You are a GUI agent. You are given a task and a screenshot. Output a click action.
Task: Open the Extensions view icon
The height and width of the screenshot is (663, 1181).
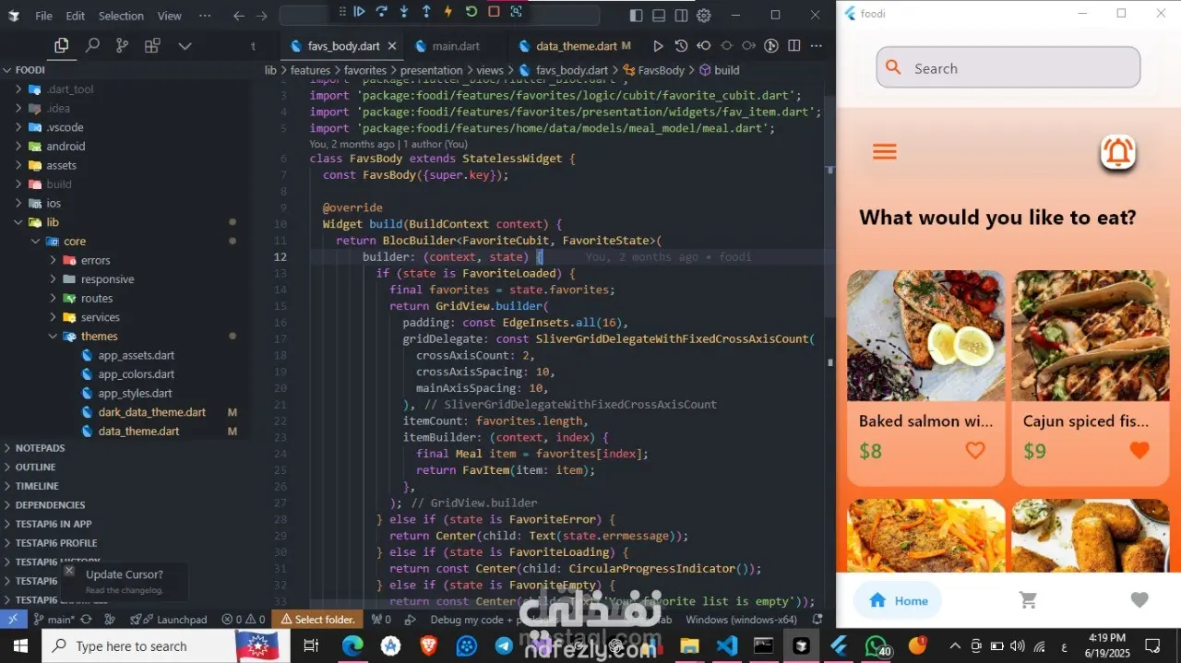click(x=152, y=45)
